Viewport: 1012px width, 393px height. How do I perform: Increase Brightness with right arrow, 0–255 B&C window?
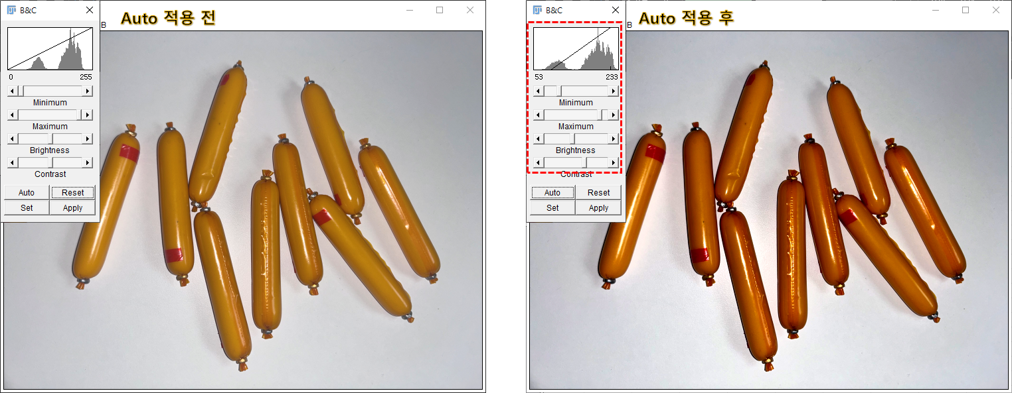pyautogui.click(x=88, y=139)
